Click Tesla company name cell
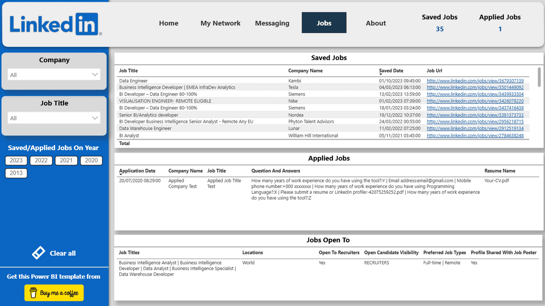 point(293,87)
